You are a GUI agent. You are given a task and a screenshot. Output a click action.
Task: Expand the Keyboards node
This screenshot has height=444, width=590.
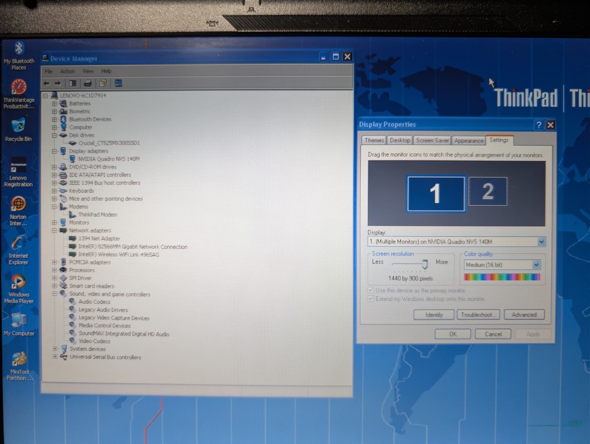(x=55, y=191)
